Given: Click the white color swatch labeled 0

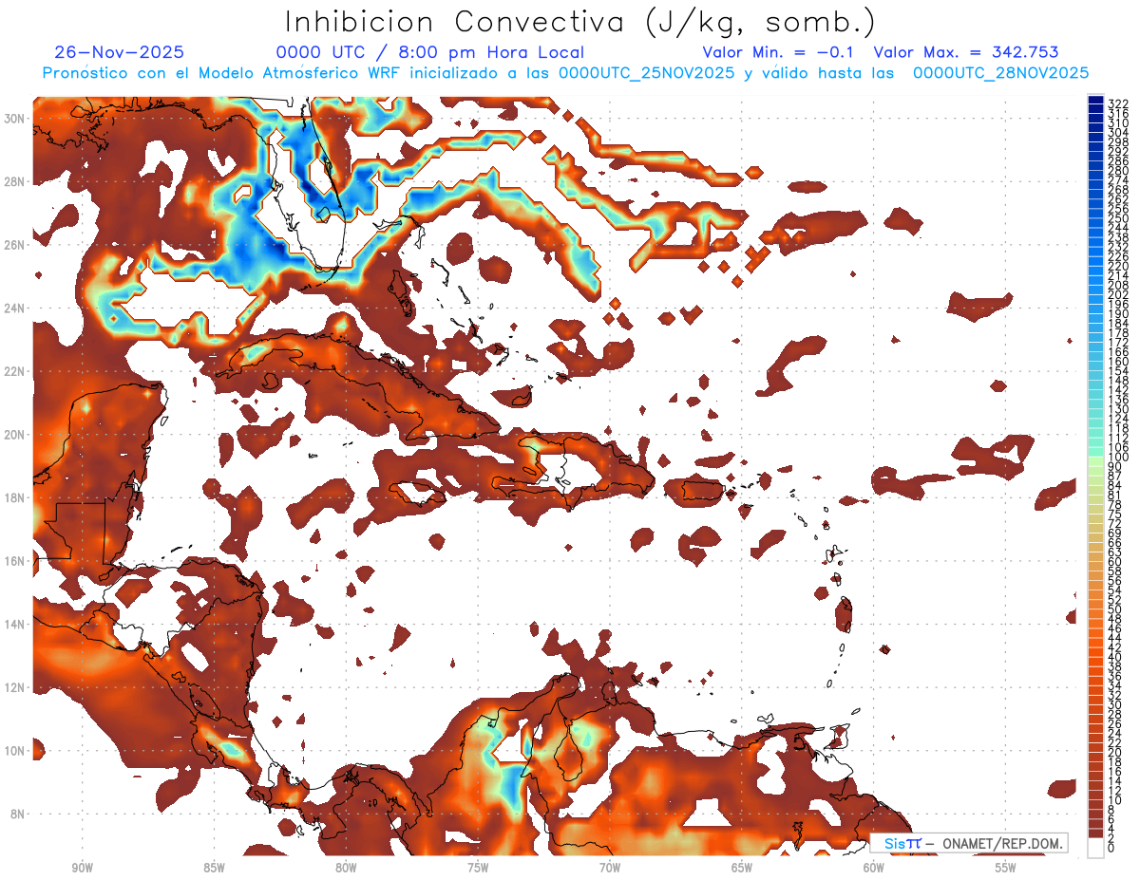Looking at the screenshot, I should [1095, 848].
